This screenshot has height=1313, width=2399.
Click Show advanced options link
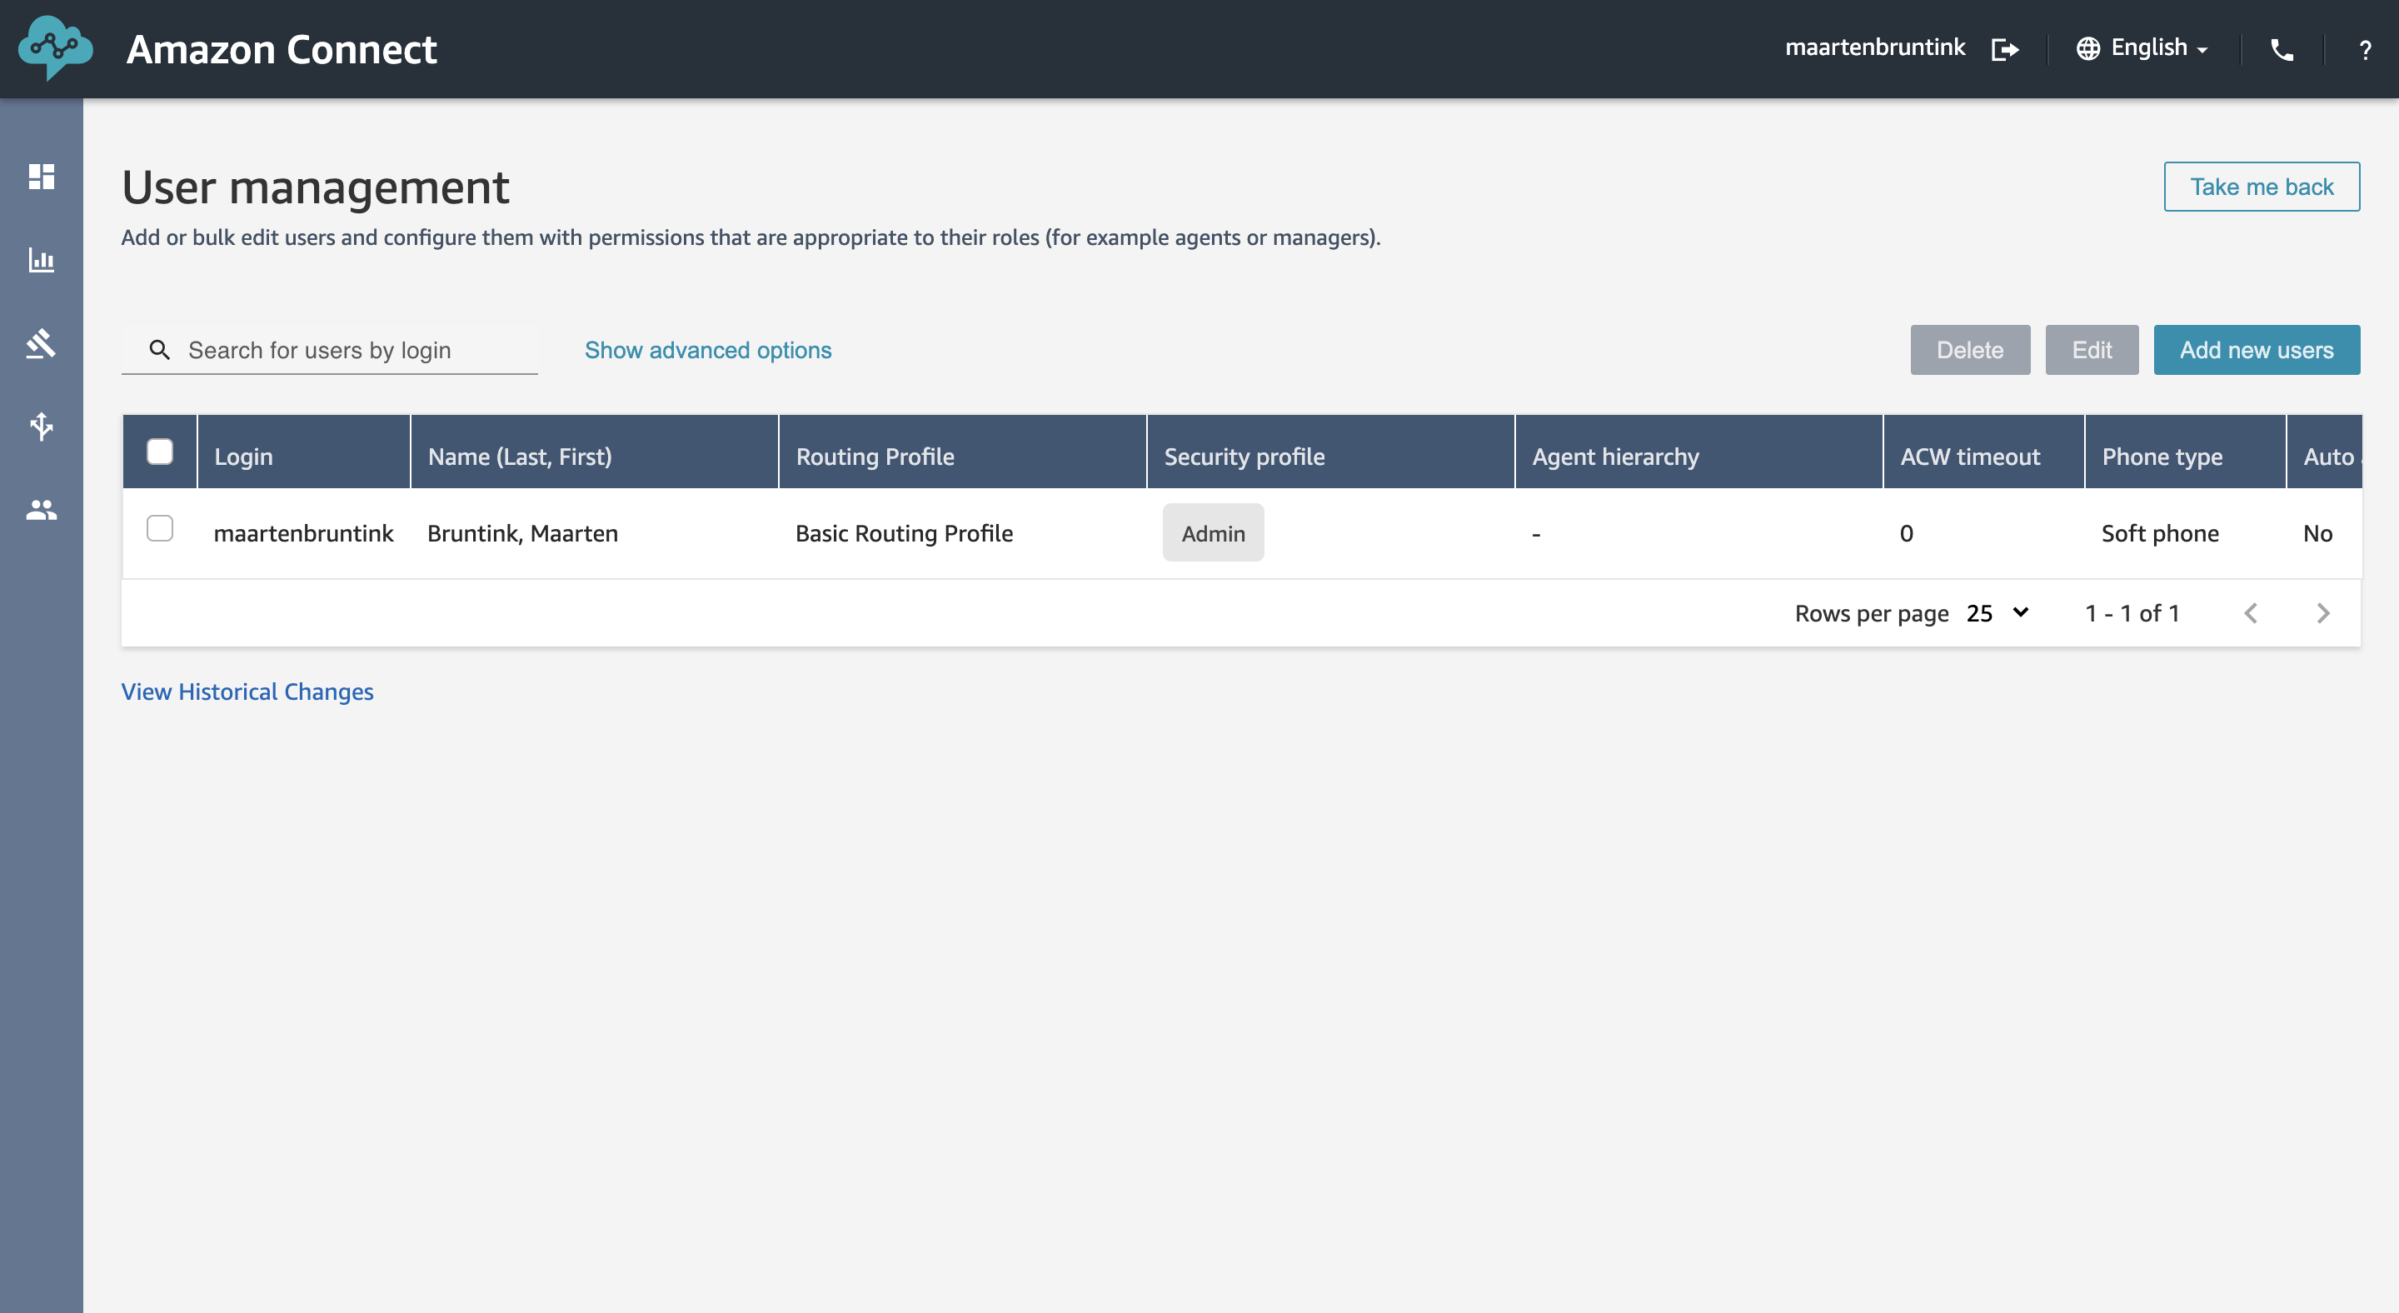(708, 350)
